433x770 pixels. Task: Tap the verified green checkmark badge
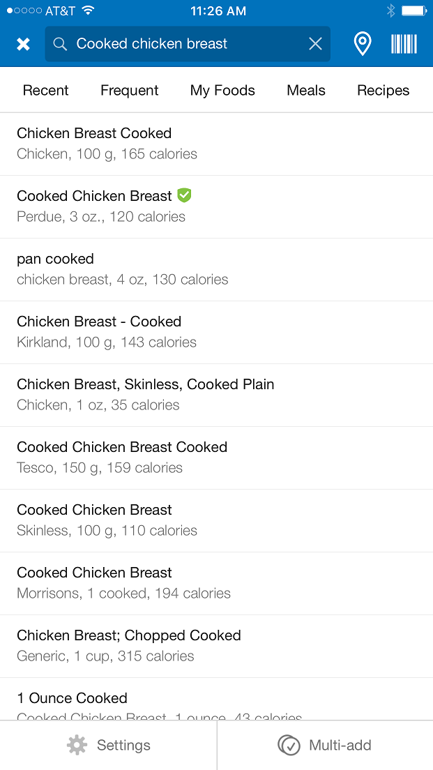184,195
